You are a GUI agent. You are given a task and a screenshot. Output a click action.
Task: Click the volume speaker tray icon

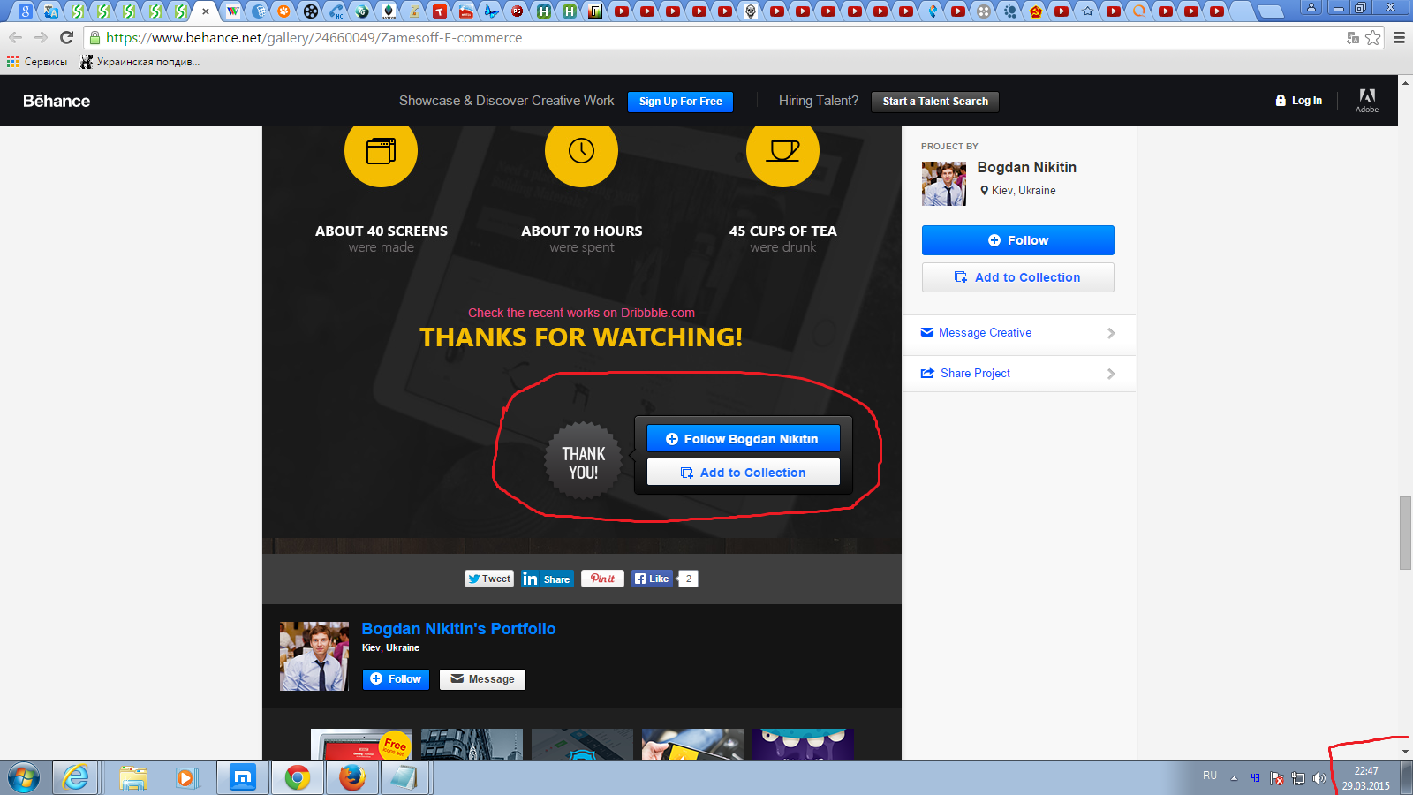pyautogui.click(x=1319, y=778)
